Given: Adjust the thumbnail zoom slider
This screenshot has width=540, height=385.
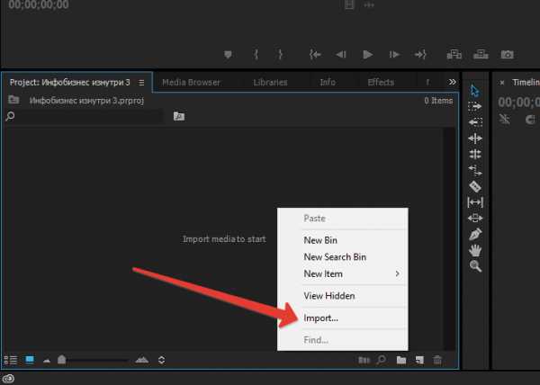Looking at the screenshot, I should (62, 360).
